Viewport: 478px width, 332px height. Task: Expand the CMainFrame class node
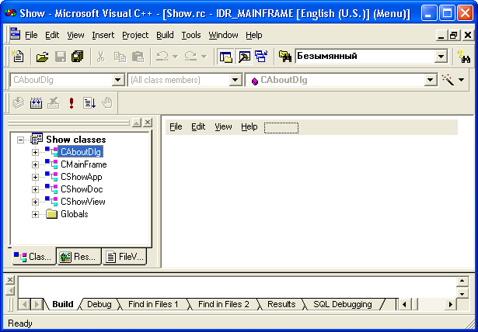pos(35,164)
